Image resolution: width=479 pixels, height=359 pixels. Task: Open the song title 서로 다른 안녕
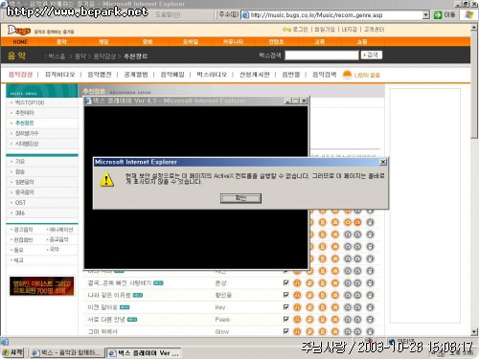[106, 320]
